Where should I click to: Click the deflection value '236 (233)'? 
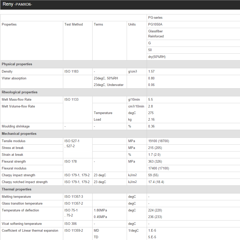point(155,217)
